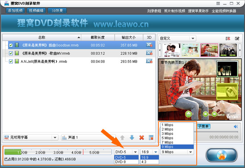Screen dimensions: 245x168
Task: Click duration 00:03:12 cell
Action: [98, 53]
